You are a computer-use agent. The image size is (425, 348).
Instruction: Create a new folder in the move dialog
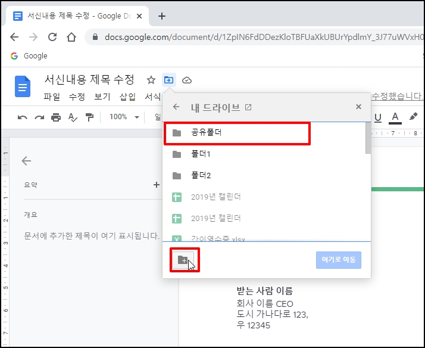(x=183, y=260)
